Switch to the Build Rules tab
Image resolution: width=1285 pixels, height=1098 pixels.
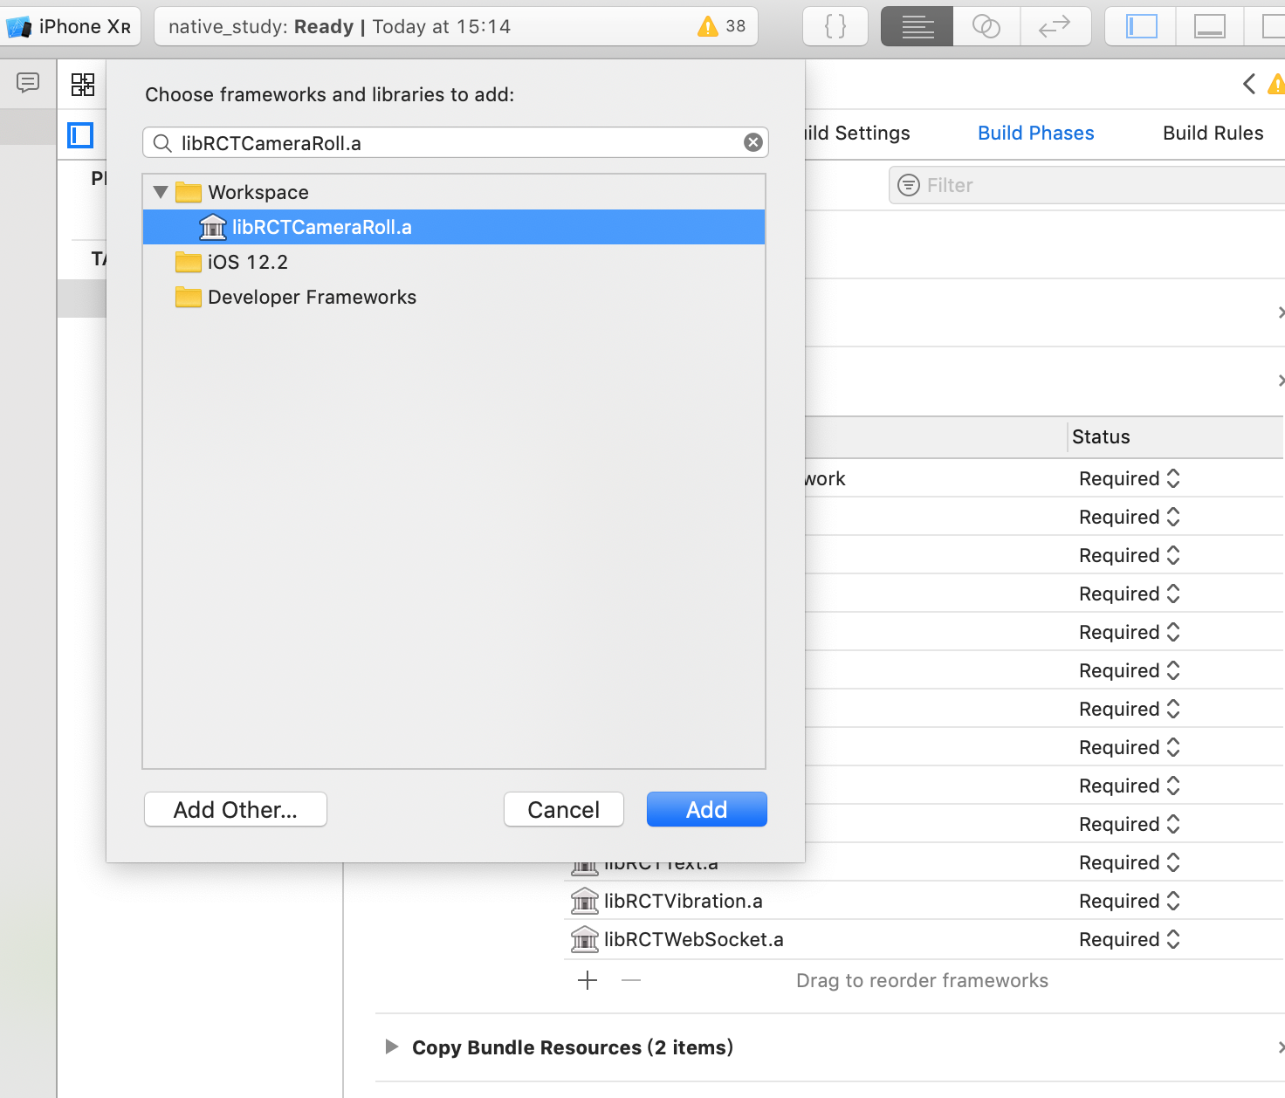click(1213, 133)
